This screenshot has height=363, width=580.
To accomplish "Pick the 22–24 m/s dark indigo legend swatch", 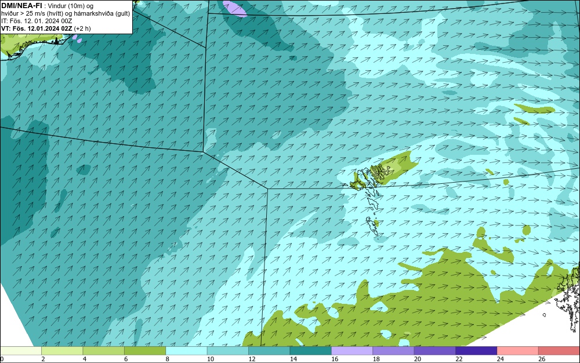I will 476,351.
